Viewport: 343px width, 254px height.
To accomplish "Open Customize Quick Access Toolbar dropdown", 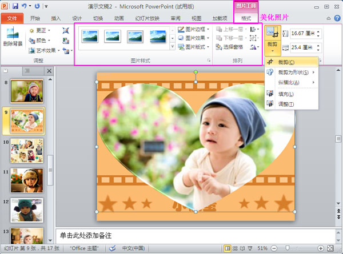I will point(46,6).
